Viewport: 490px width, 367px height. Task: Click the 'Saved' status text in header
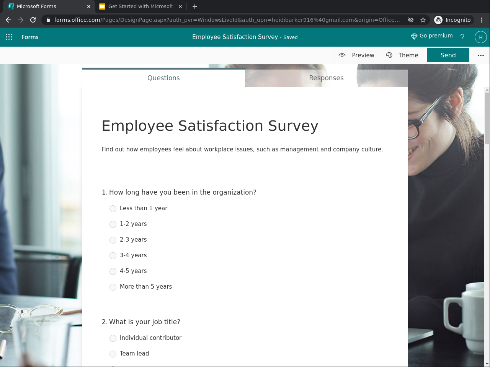[x=291, y=37]
